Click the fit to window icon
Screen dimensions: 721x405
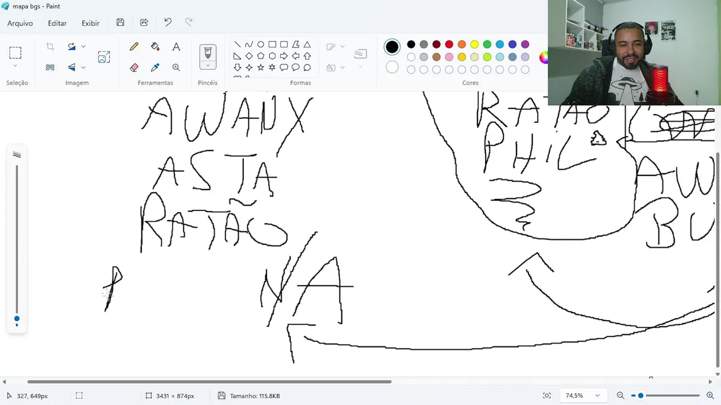(546, 395)
